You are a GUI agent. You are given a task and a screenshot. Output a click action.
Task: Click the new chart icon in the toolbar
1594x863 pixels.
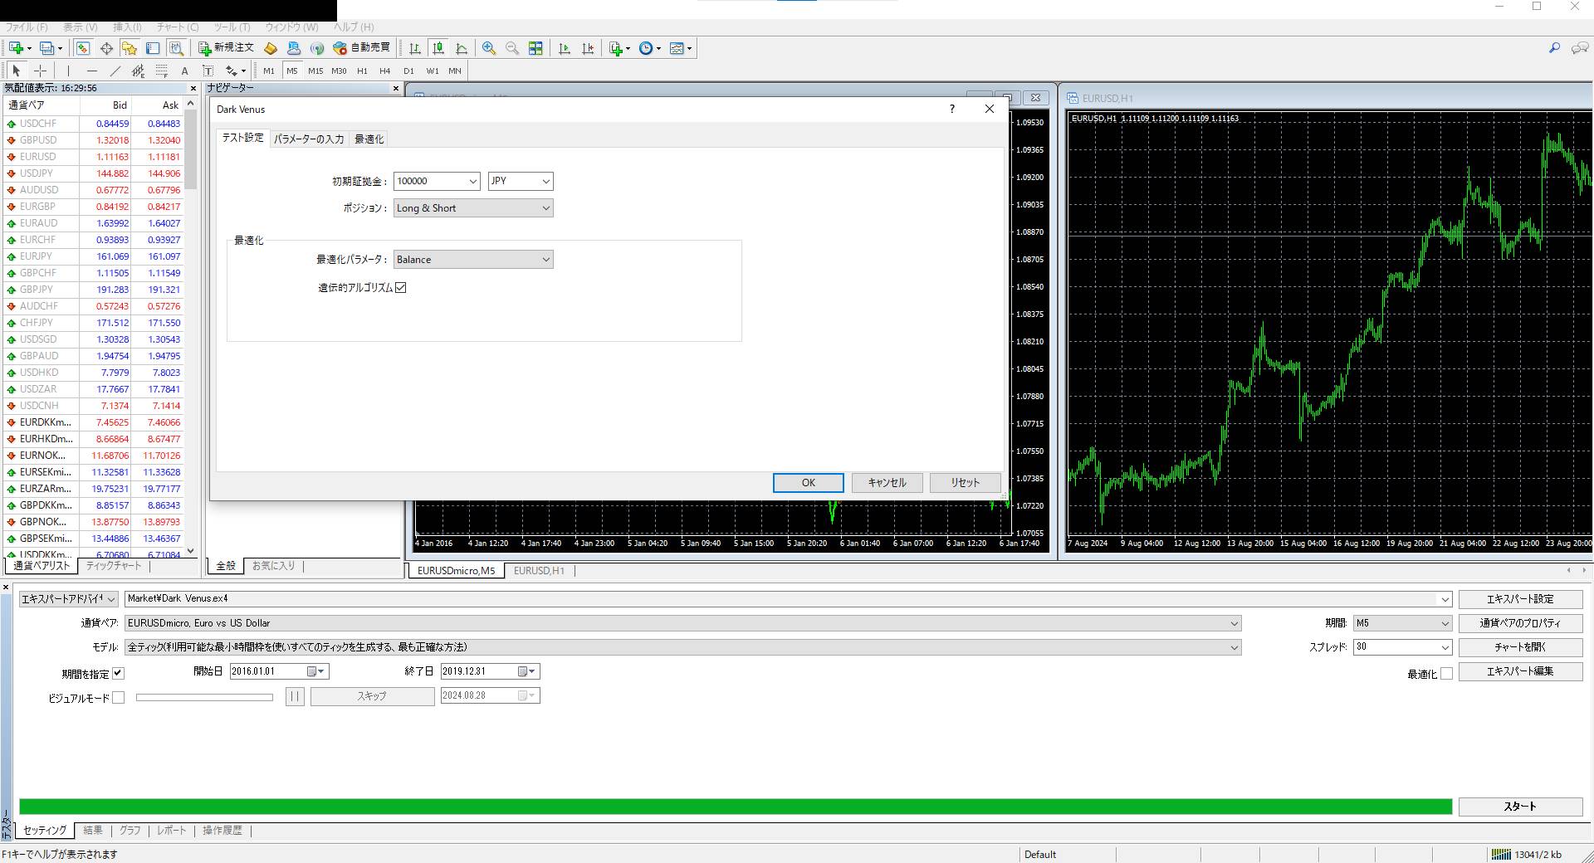17,48
